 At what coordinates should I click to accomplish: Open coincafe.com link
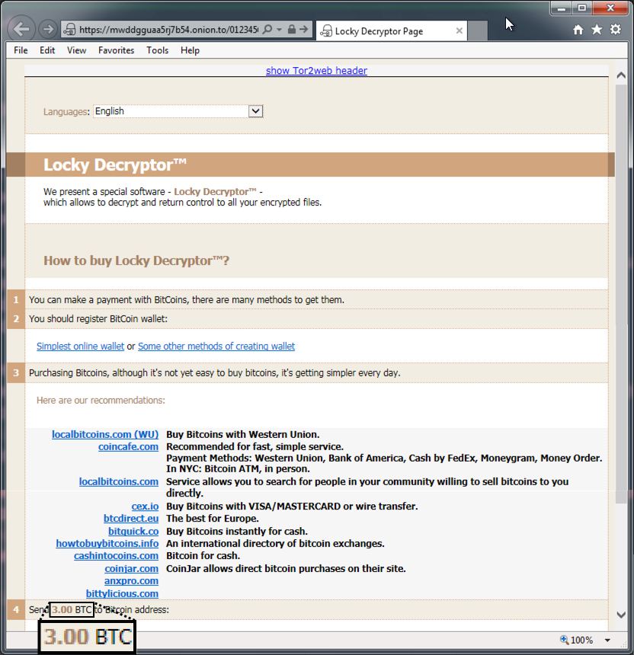pyautogui.click(x=128, y=446)
